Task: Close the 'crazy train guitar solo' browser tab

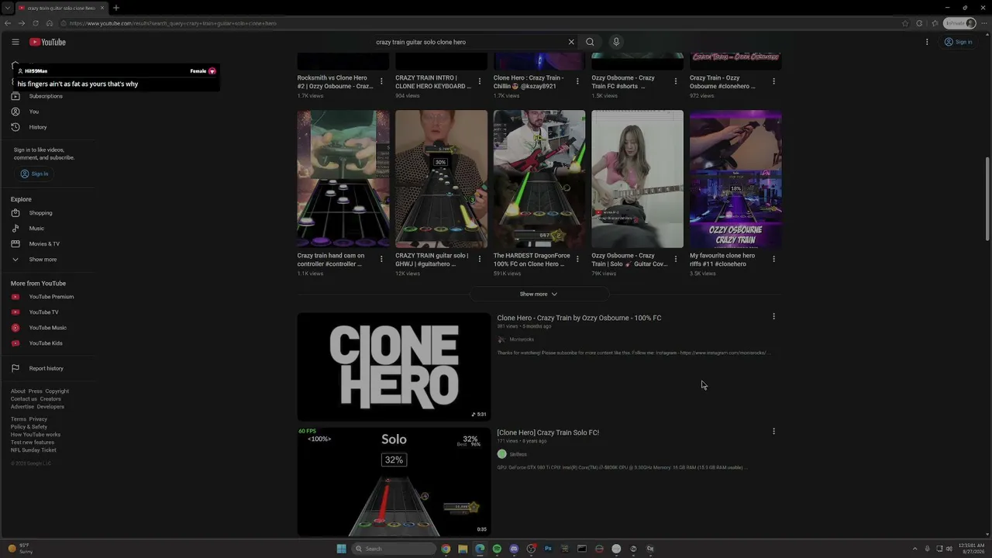Action: coord(102,8)
